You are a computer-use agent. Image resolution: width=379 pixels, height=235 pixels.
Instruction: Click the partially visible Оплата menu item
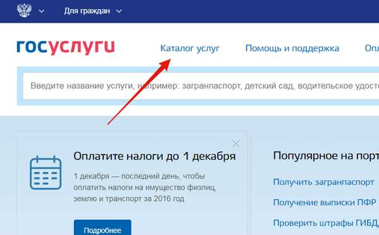pyautogui.click(x=372, y=49)
